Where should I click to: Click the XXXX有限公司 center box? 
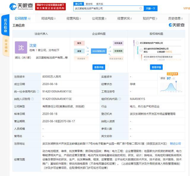[99, 51]
